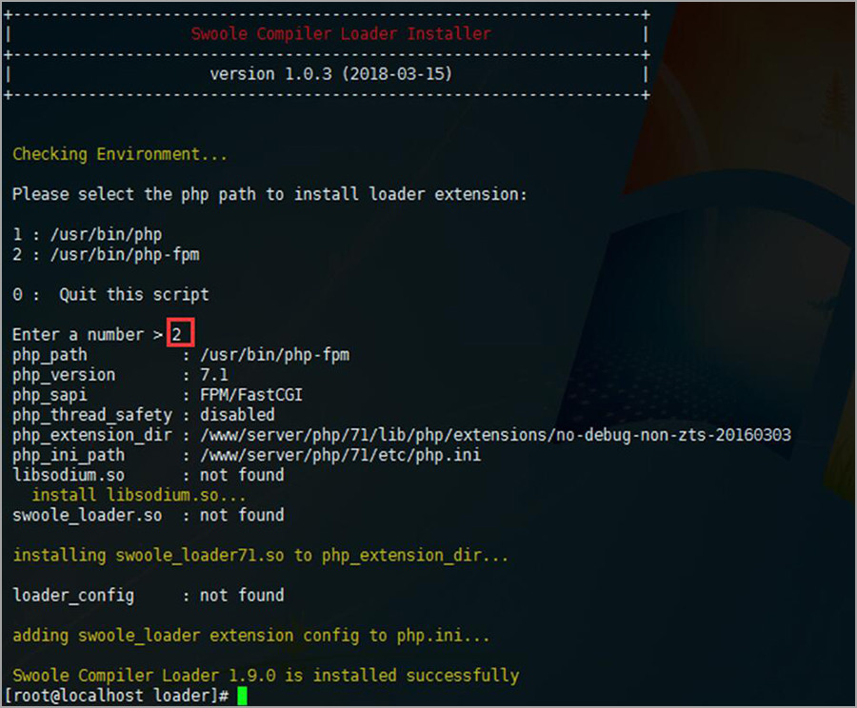Click "adding swoole_loader extension config to php.ini..."
857x708 pixels.
pyautogui.click(x=251, y=636)
